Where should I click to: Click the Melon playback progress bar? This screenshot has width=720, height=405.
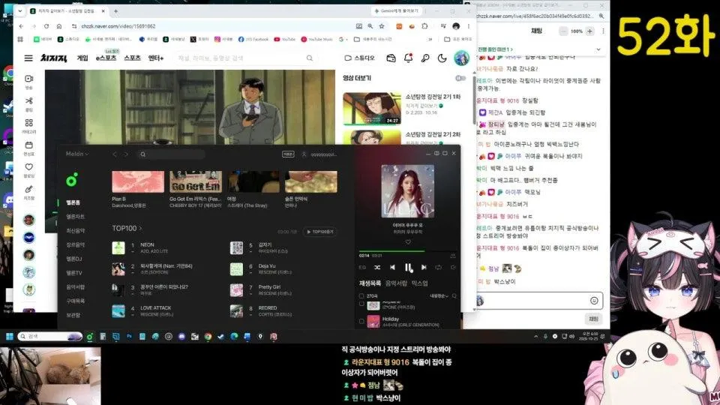point(408,252)
